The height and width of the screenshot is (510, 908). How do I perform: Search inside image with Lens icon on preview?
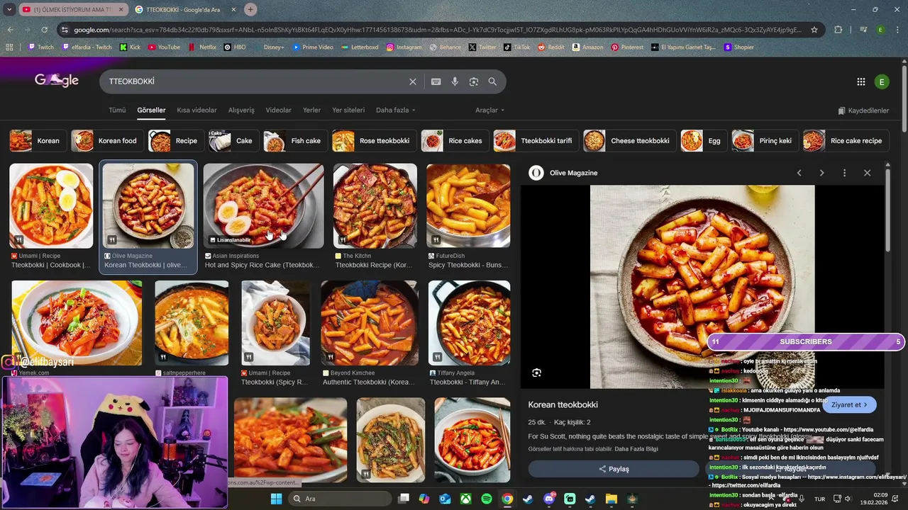537,373
